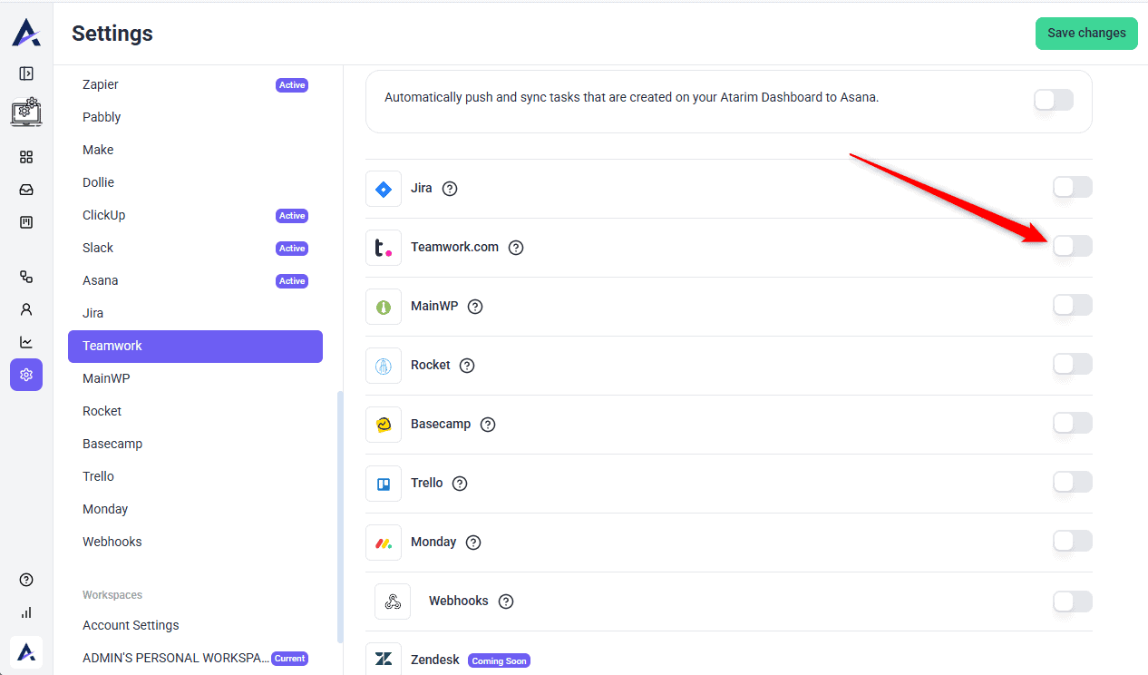
Task: Select ClickUp in settings sidebar
Action: click(195, 215)
